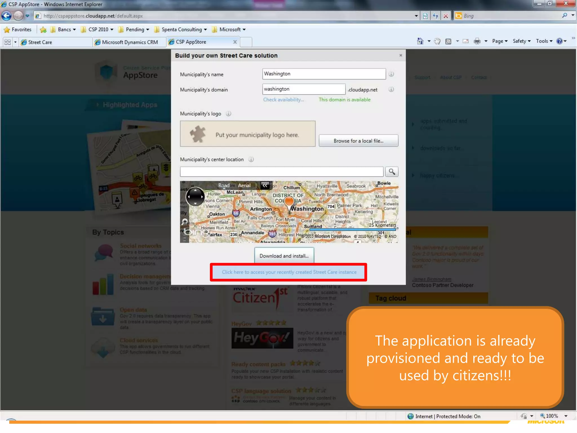Click the Municipality's name text field
Screen dimensions: 577x433
pyautogui.click(x=324, y=74)
